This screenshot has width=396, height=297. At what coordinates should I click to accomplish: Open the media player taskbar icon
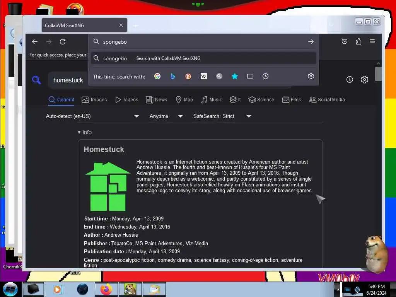(x=57, y=289)
